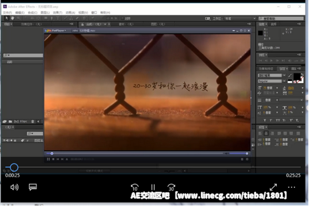Click the PotPlayer volume slider

[x=238, y=153]
